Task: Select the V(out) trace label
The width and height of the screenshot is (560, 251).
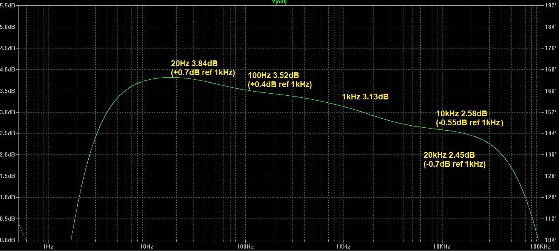Action: [x=279, y=2]
